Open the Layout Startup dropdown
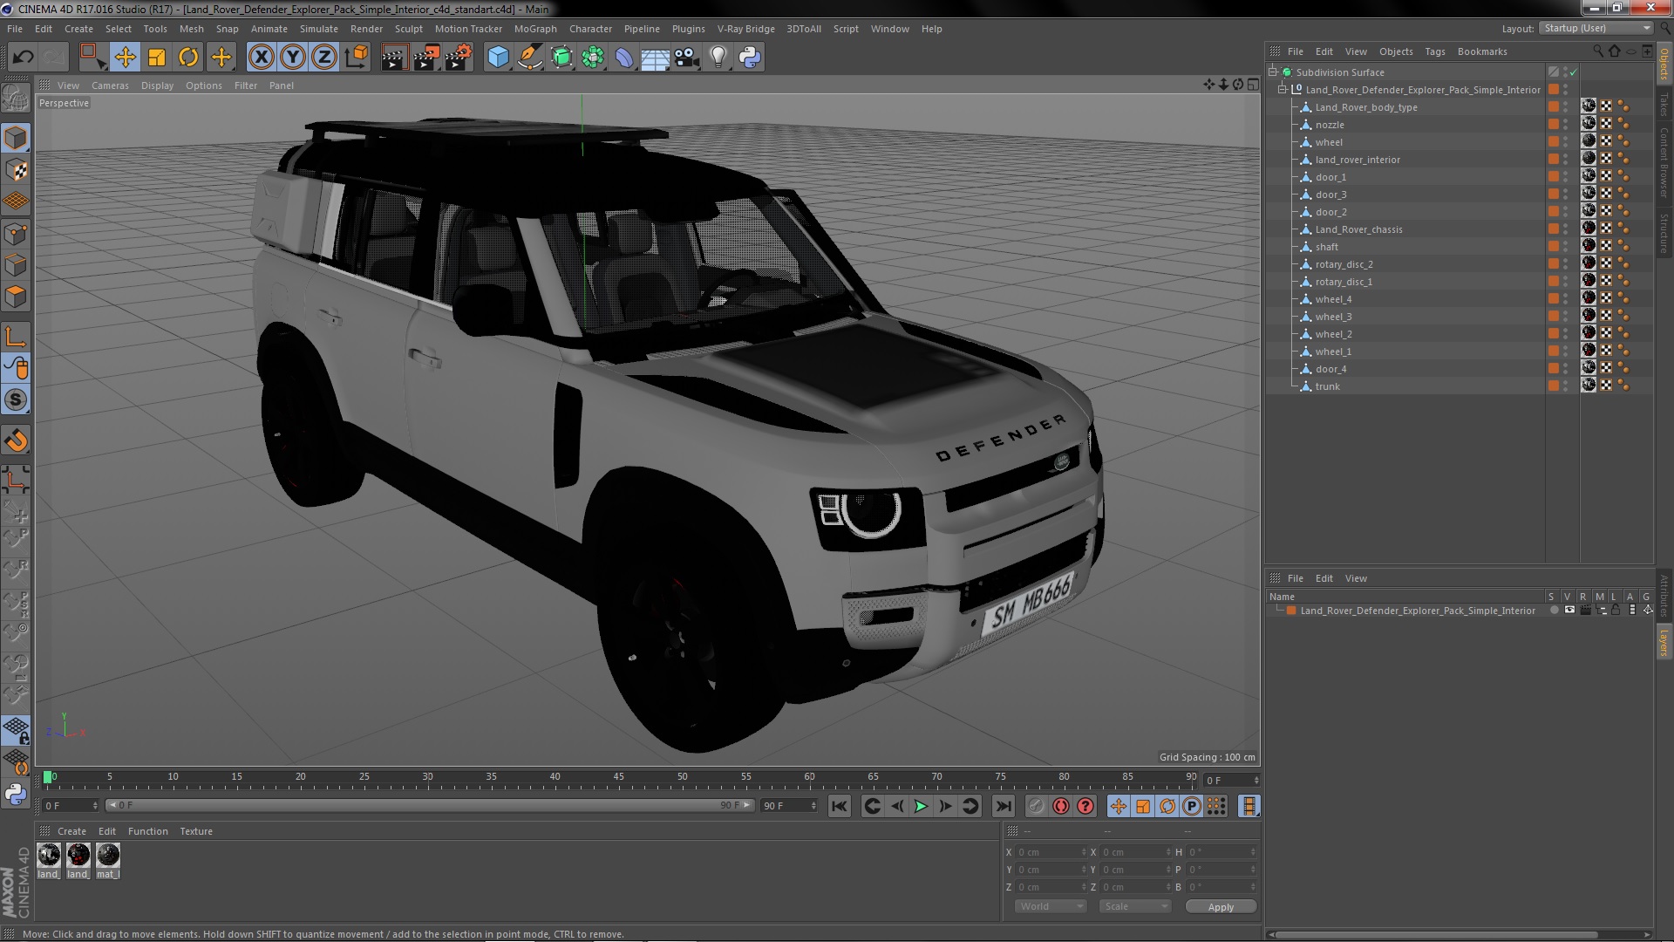The image size is (1674, 942). [x=1596, y=28]
